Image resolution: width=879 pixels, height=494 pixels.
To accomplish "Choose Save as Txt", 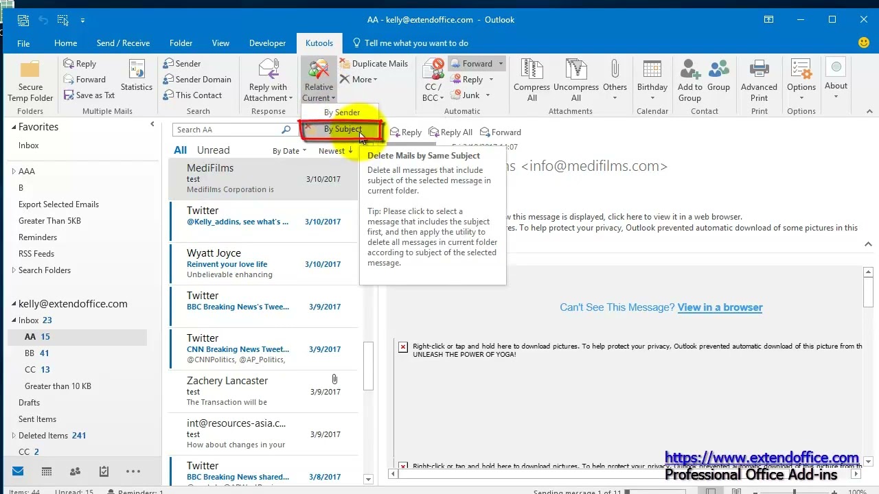I will point(89,95).
